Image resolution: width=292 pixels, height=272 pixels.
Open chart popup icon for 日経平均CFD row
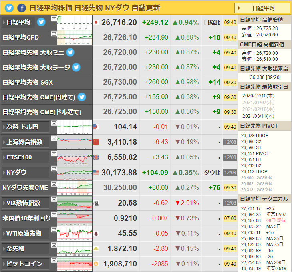pos(54,34)
